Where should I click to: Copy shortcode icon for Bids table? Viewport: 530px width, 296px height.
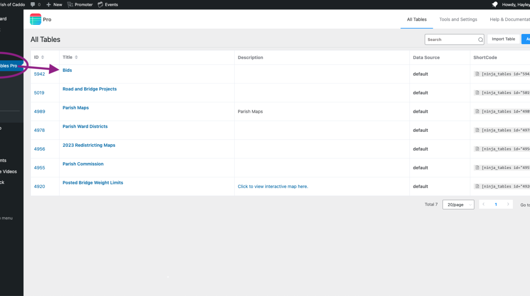477,74
